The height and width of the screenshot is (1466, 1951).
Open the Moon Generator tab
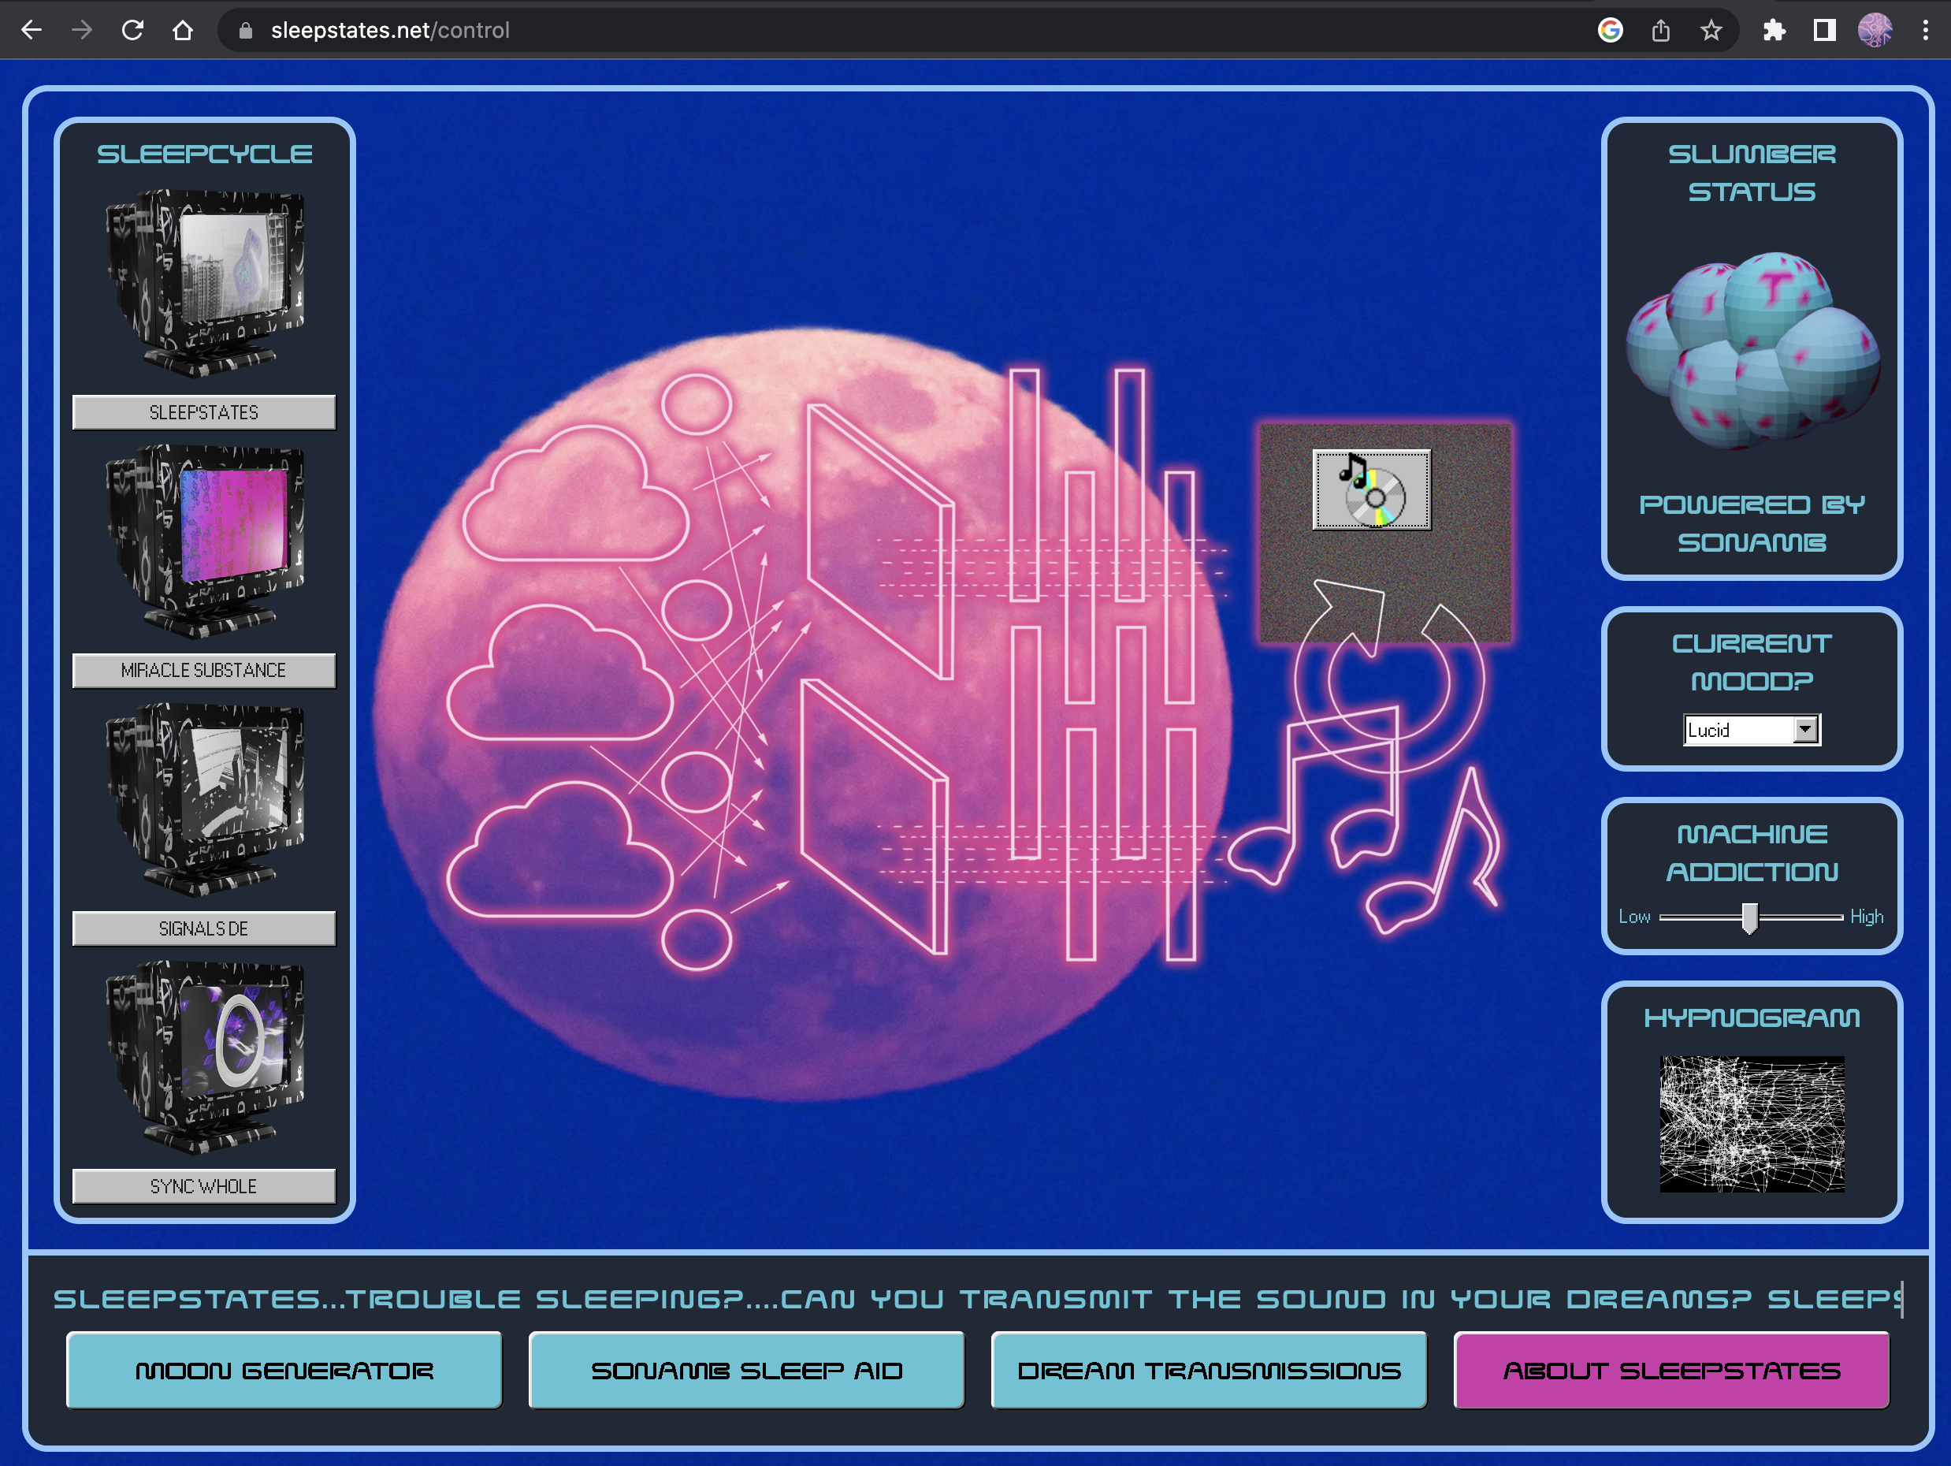click(x=284, y=1370)
